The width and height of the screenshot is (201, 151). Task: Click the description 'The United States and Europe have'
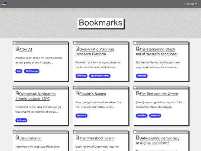[158, 65]
